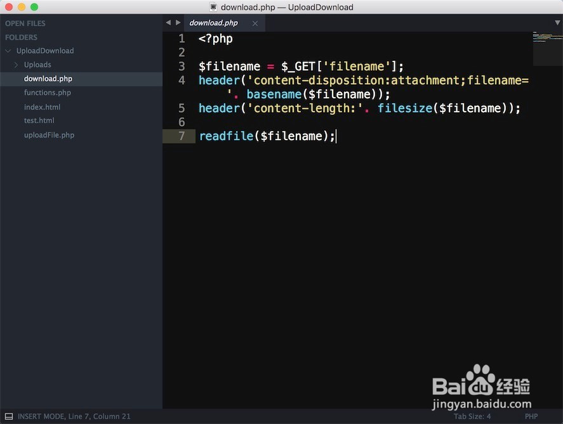Click line number 7 in the gutter

[181, 136]
